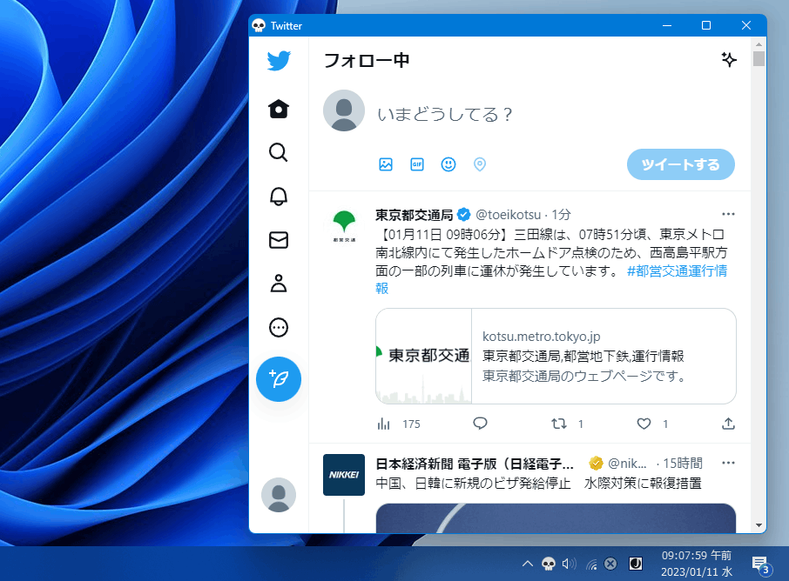
Task: Click the scrollbar up arrow
Action: [x=759, y=44]
